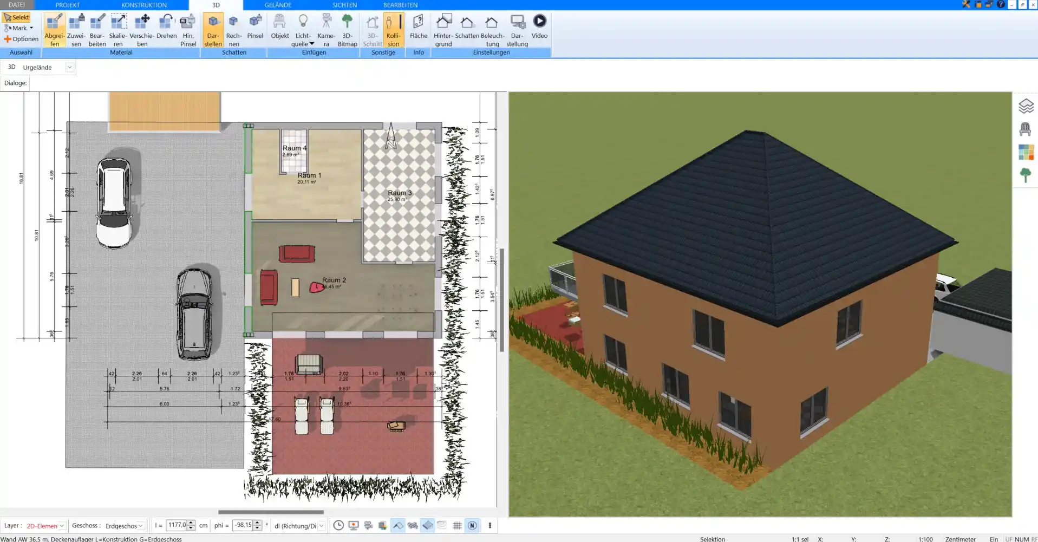
Task: Click Zentimeter unit in status bar
Action: pos(960,539)
